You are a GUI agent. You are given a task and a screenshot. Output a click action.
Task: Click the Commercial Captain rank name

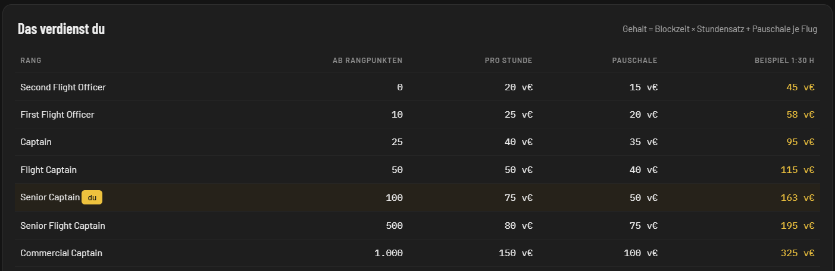pyautogui.click(x=61, y=253)
